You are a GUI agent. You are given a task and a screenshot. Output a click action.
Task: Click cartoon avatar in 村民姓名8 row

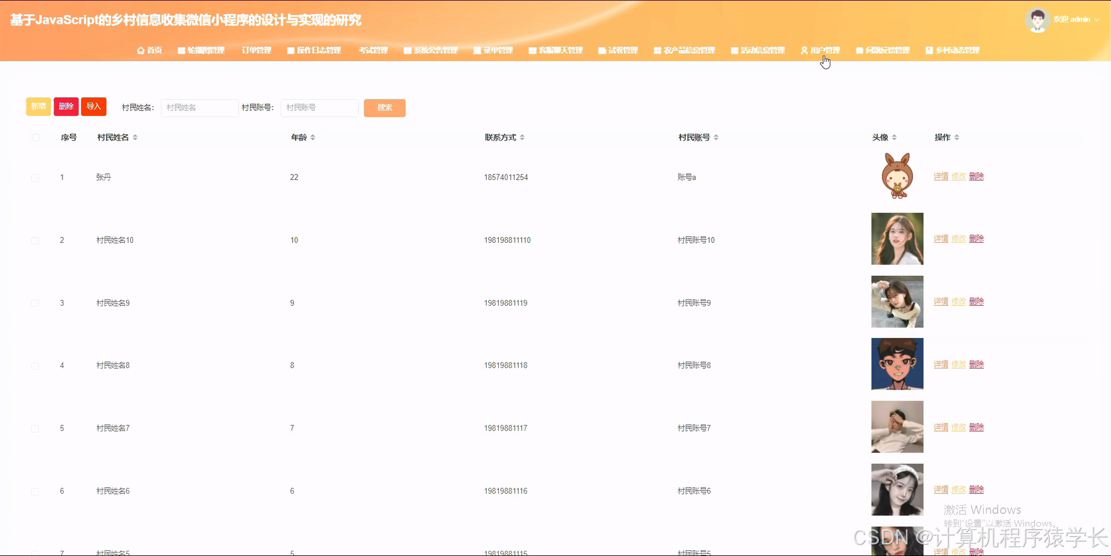(x=897, y=364)
